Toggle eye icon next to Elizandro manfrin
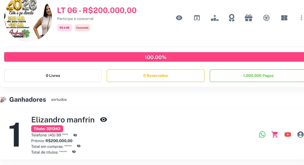 [x=104, y=120]
